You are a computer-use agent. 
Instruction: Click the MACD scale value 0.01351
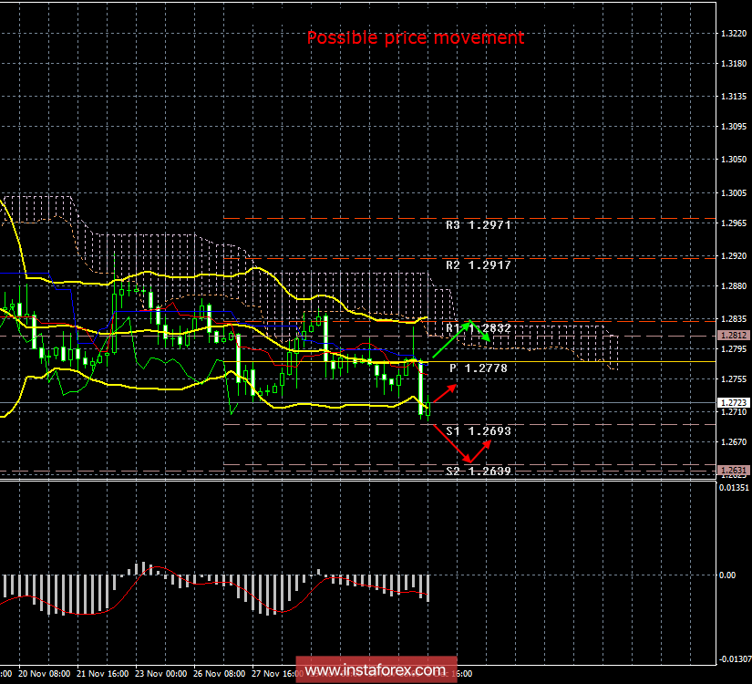coord(735,488)
